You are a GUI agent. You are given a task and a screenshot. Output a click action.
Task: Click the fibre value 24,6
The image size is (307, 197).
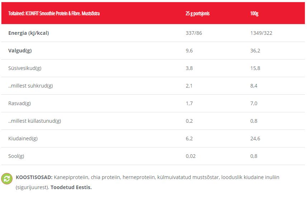pyautogui.click(x=255, y=139)
